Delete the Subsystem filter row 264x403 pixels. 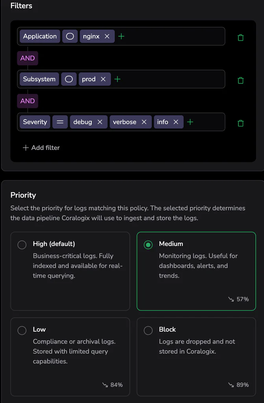241,80
